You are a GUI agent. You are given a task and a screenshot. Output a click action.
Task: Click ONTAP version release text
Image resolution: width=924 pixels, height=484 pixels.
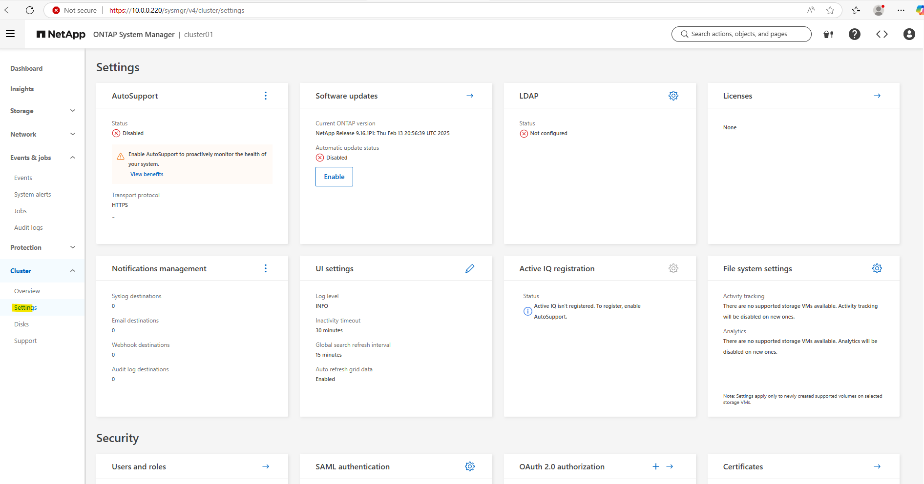point(382,133)
